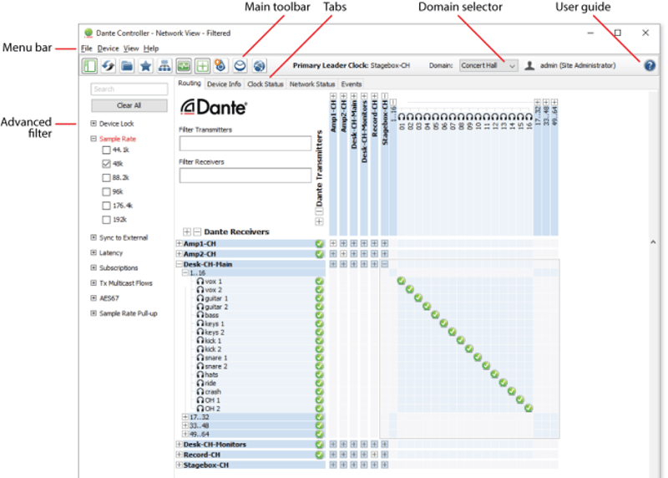The width and height of the screenshot is (668, 478).
Task: Open the user guide help icon
Action: [x=649, y=65]
